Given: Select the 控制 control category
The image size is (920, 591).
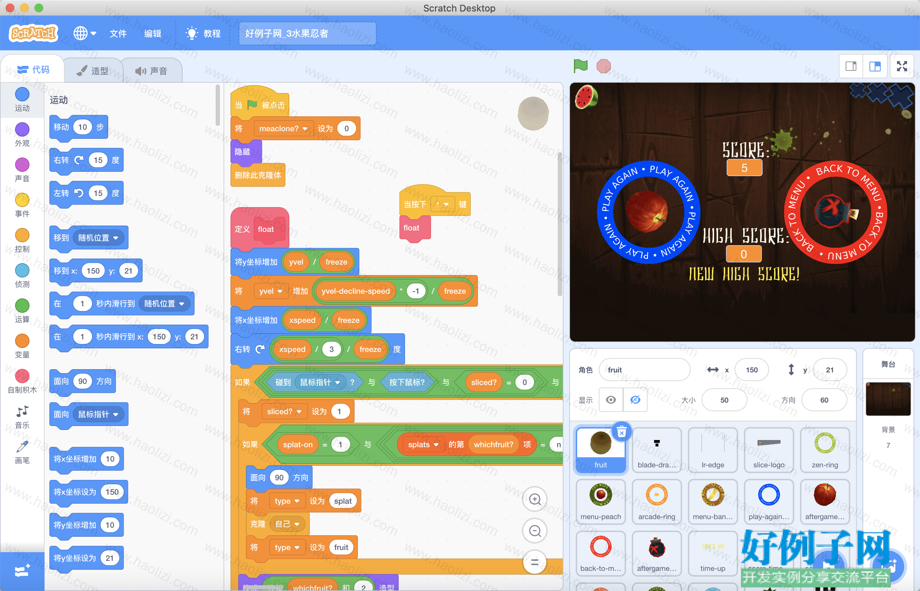Looking at the screenshot, I should tap(22, 240).
